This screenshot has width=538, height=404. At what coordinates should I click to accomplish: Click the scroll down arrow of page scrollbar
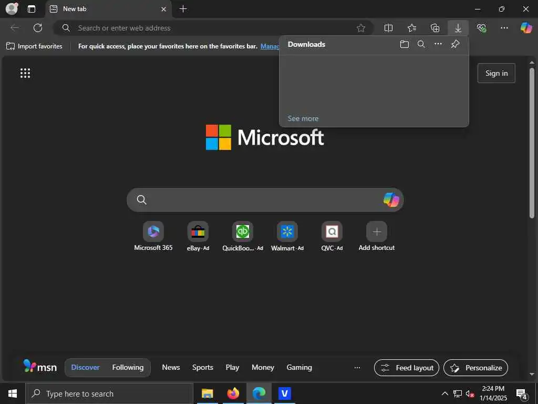[532, 375]
